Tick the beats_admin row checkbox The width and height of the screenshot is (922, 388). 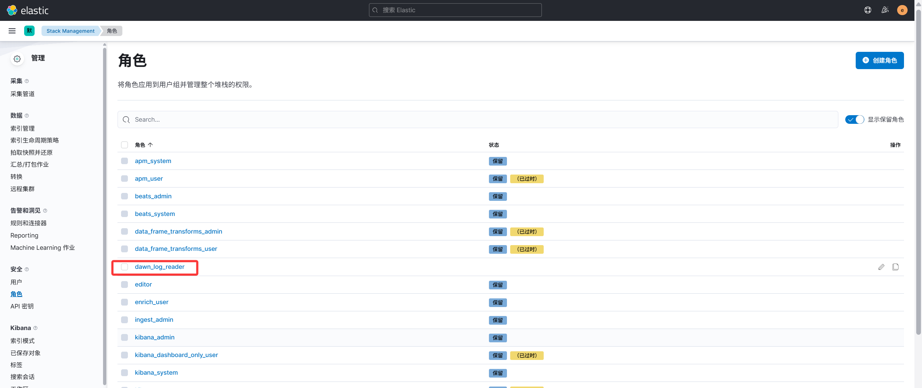coord(124,196)
